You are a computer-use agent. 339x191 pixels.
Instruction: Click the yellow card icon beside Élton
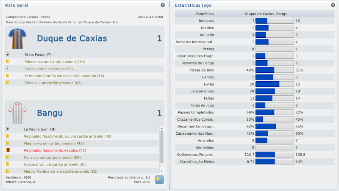(x=7, y=83)
